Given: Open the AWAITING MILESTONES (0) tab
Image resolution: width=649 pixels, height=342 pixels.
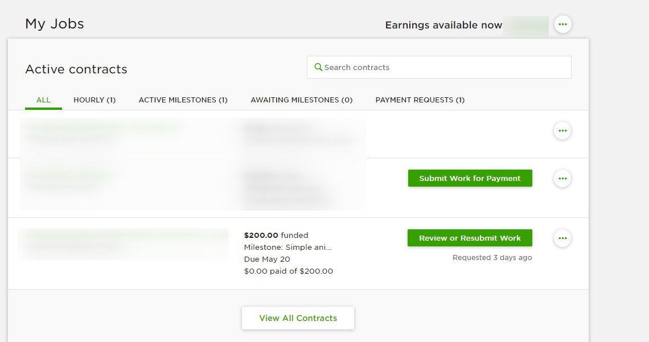Looking at the screenshot, I should coord(301,100).
